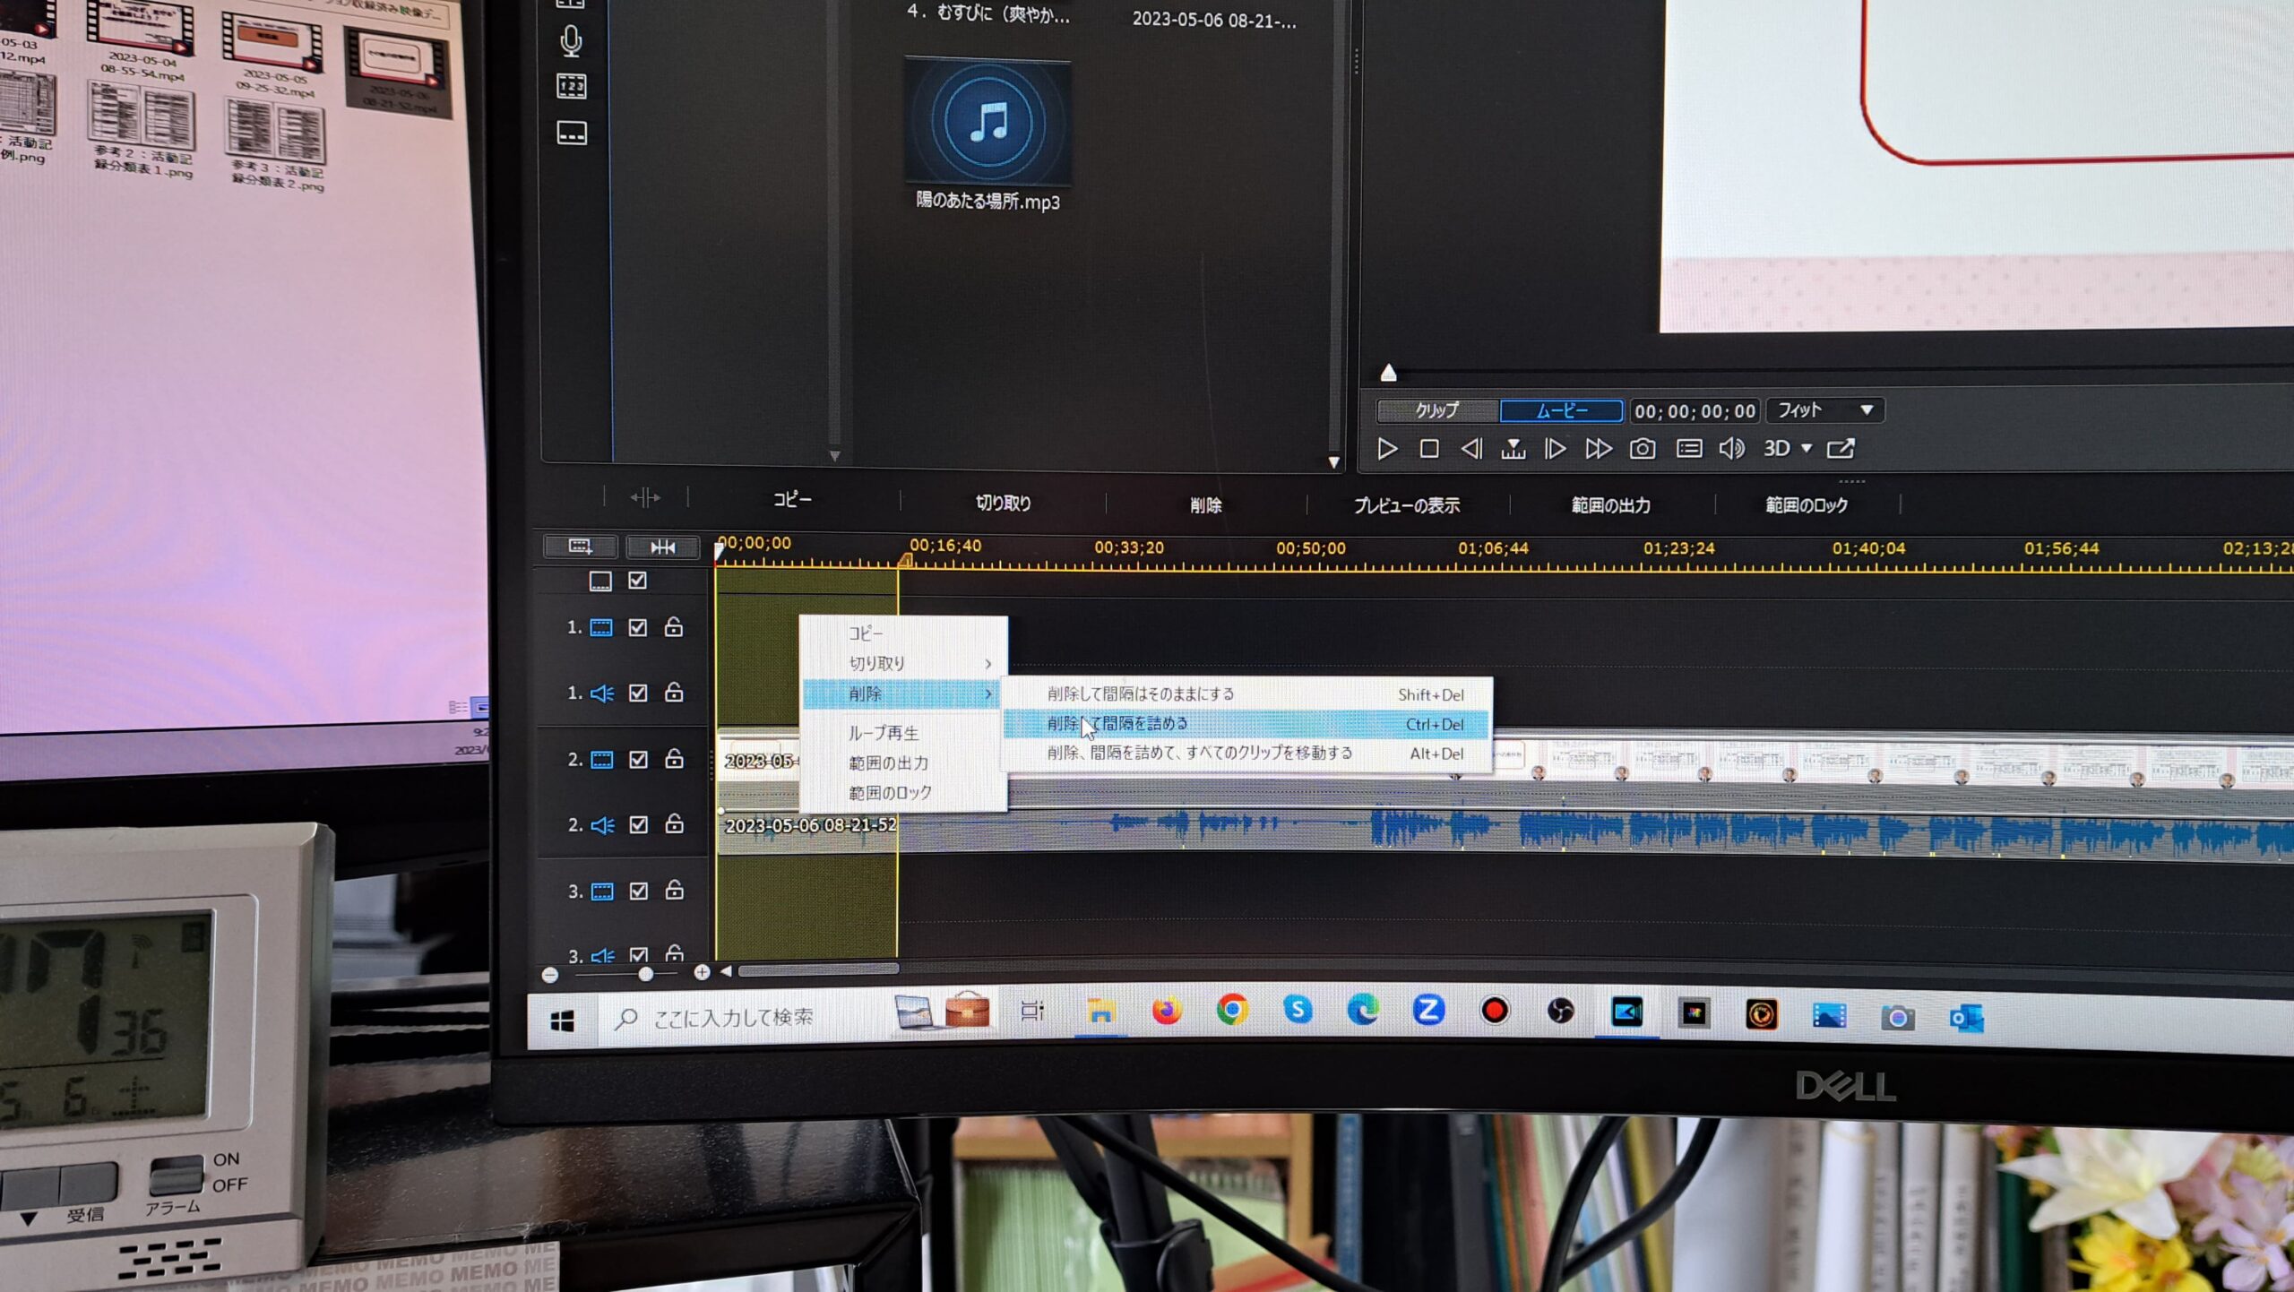Click the 削除 button in the range toolbar
This screenshot has height=1292, width=2294.
pos(1205,504)
